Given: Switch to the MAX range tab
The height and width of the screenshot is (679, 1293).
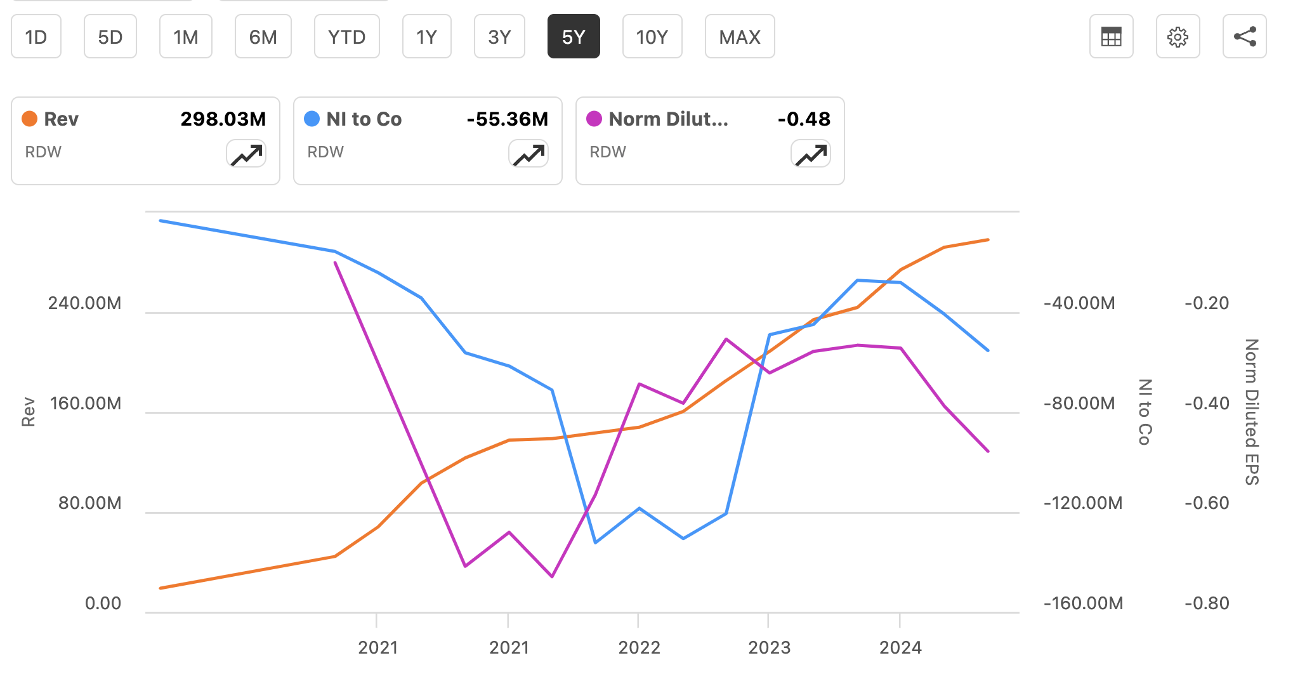Looking at the screenshot, I should [740, 37].
